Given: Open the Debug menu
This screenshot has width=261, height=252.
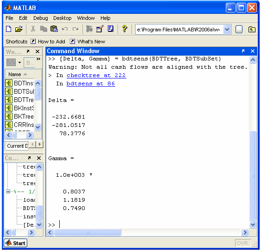Looking at the screenshot, I should click(x=41, y=18).
